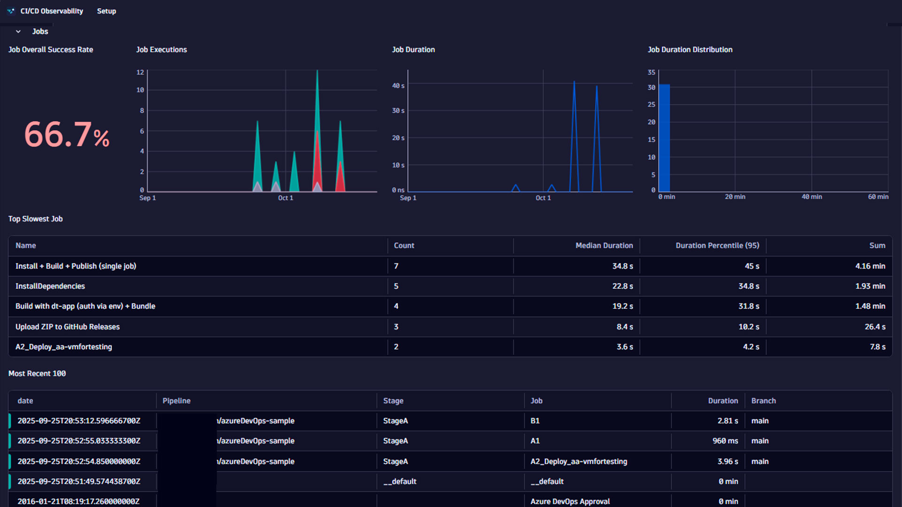The image size is (902, 507).
Task: Open the Job Duration panel title menu
Action: 413,49
